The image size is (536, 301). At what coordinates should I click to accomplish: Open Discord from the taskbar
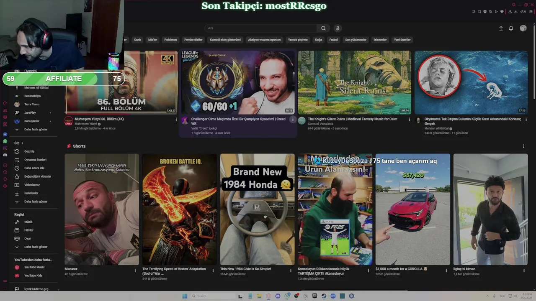[x=278, y=296]
